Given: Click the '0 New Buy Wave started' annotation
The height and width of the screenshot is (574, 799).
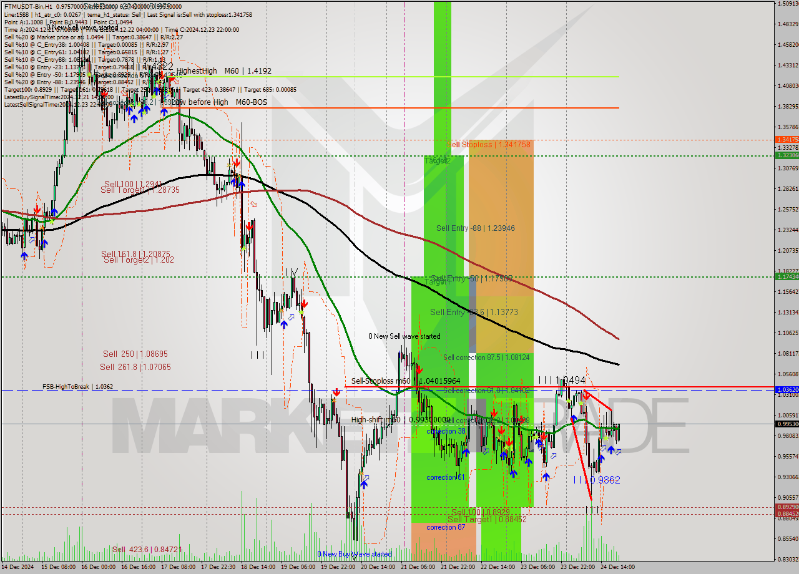Looking at the screenshot, I should click(355, 554).
